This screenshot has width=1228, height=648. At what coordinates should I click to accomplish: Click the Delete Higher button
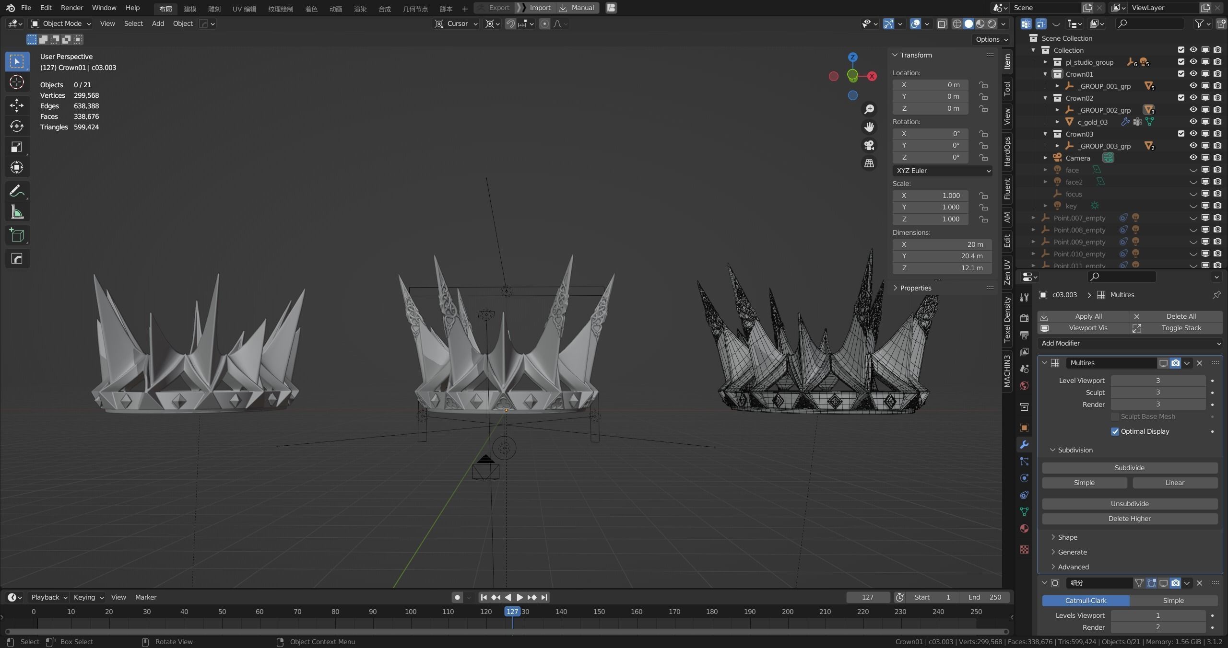point(1130,519)
